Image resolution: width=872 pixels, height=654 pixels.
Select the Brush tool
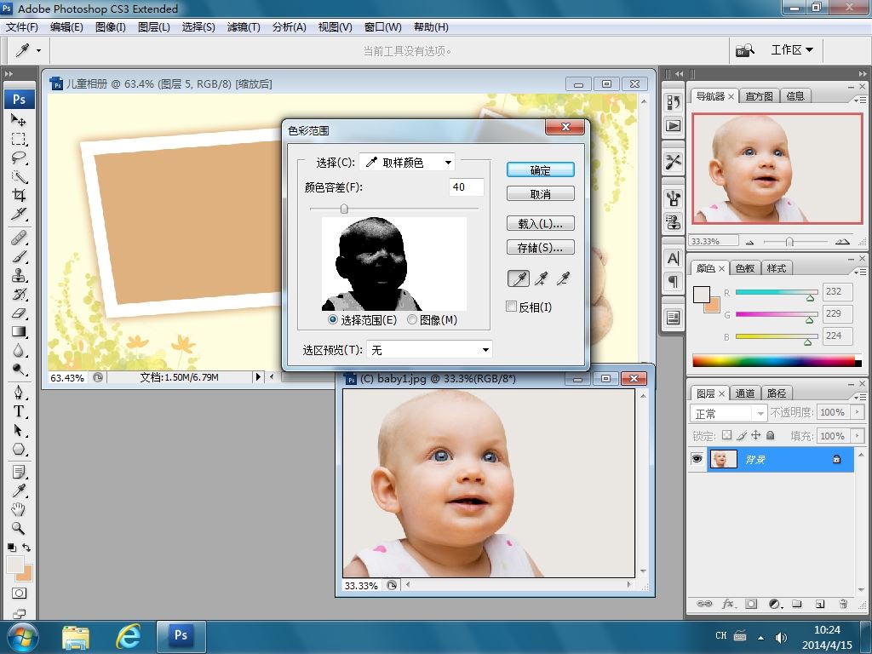(19, 257)
